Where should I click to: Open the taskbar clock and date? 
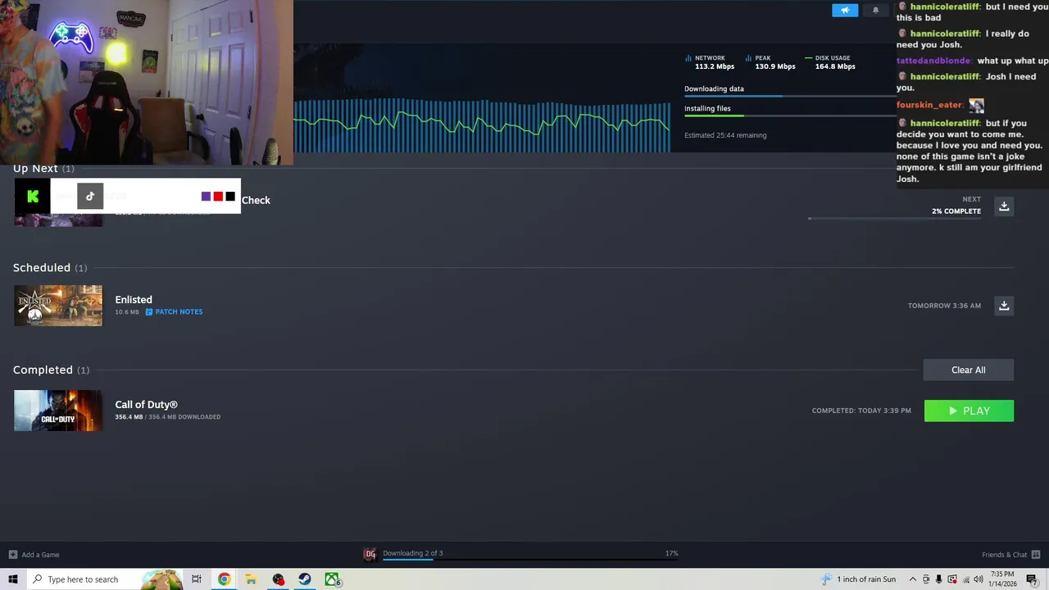1002,579
